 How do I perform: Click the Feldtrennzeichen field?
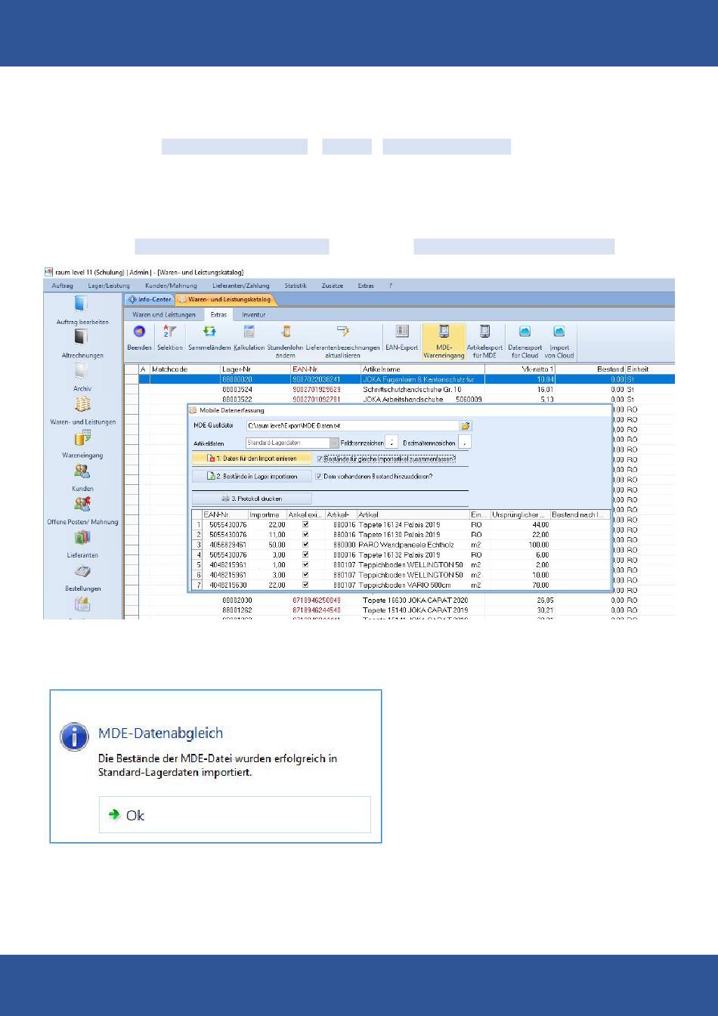(x=391, y=443)
